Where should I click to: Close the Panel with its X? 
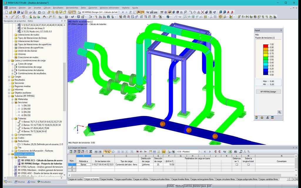(x=281, y=30)
